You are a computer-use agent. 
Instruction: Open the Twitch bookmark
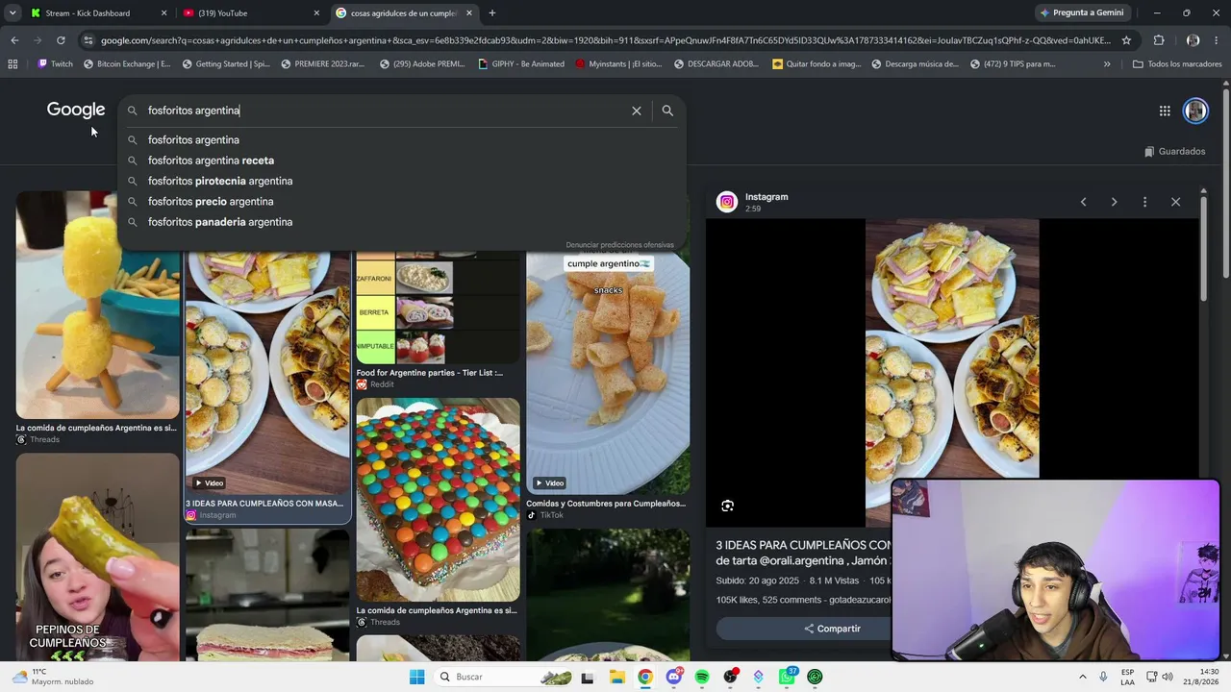(x=55, y=64)
